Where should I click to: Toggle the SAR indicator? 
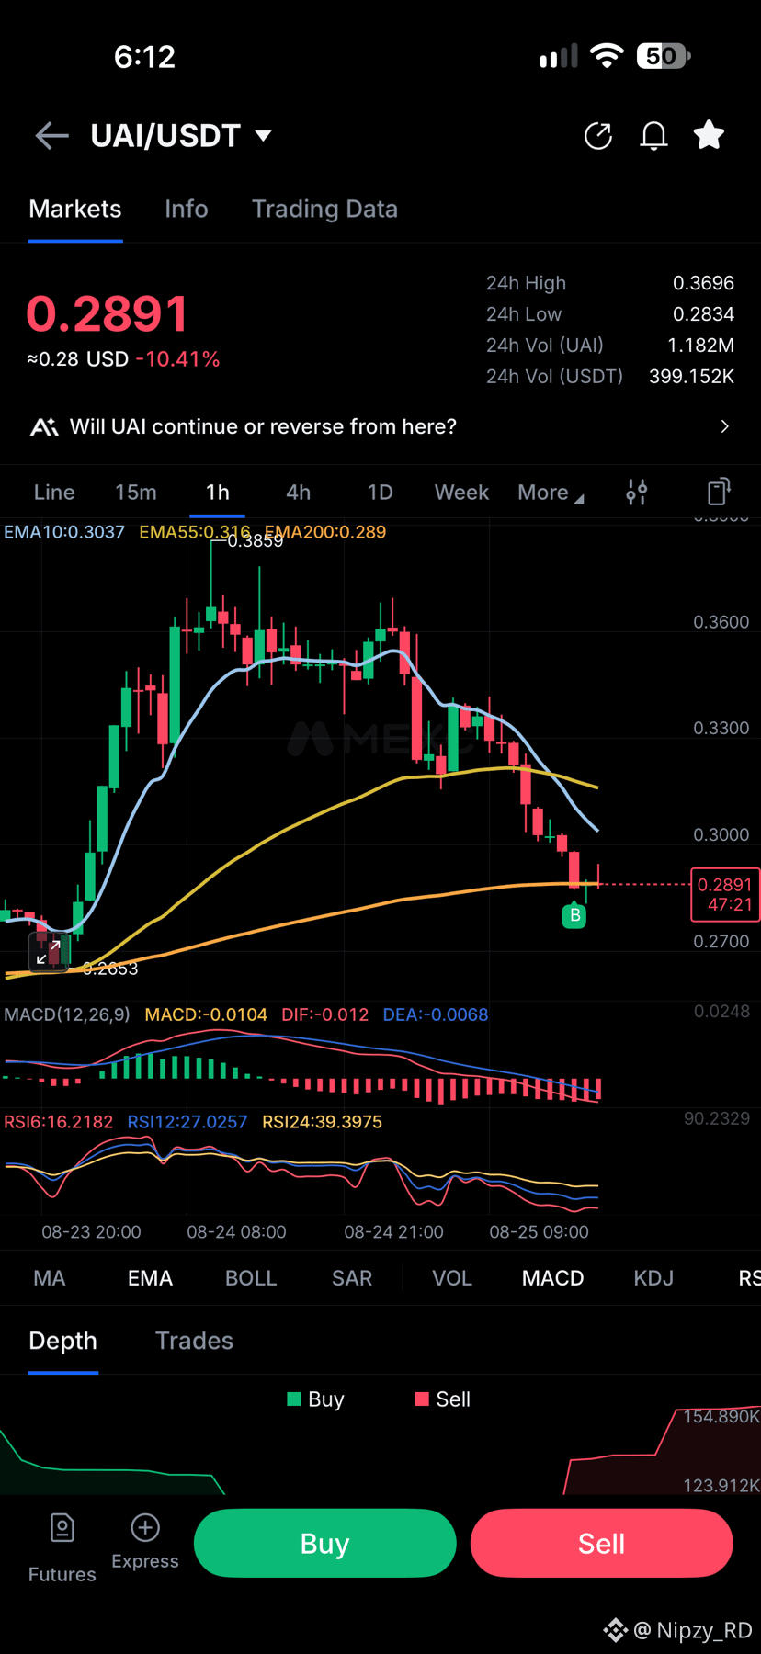pyautogui.click(x=352, y=1278)
